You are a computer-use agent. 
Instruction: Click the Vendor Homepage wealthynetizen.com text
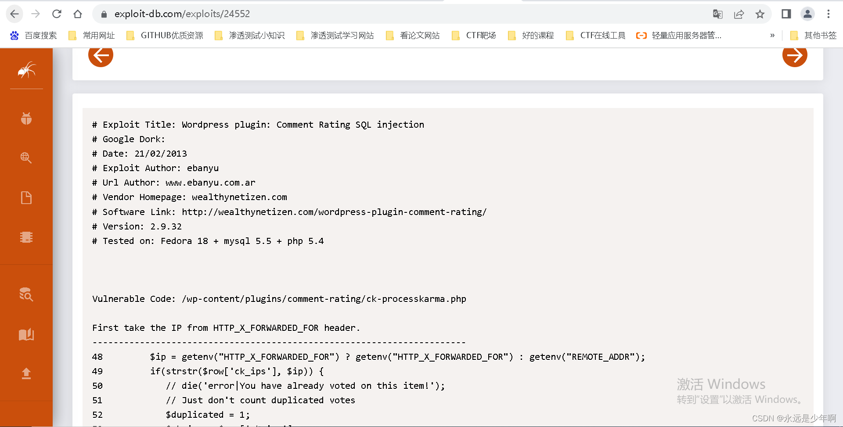tap(239, 197)
